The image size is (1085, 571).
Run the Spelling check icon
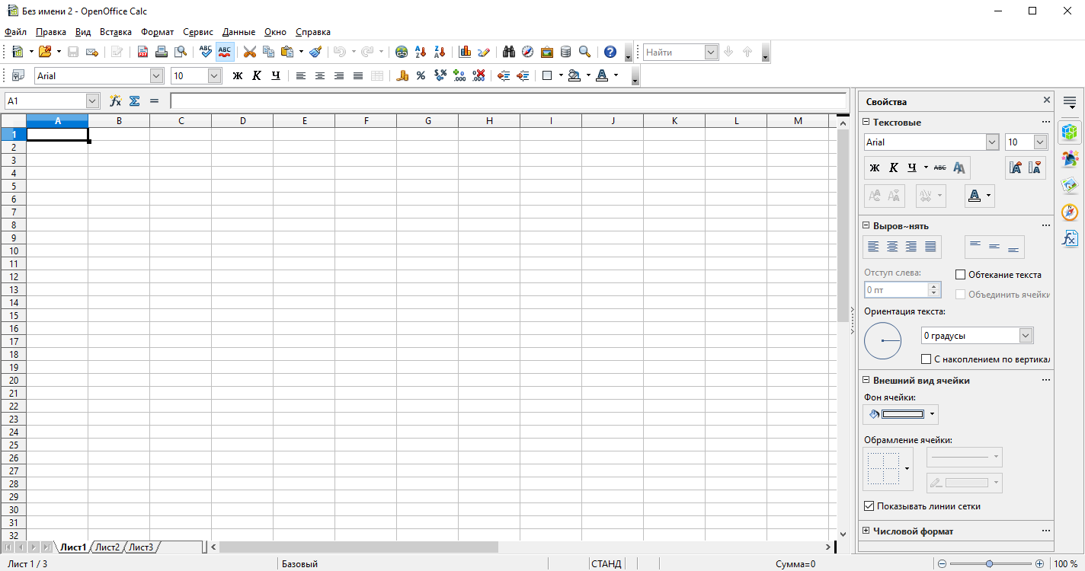(206, 52)
